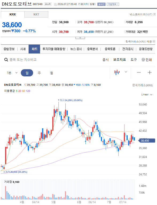Click the 거래량 8,160 volume label

[x=12, y=182]
